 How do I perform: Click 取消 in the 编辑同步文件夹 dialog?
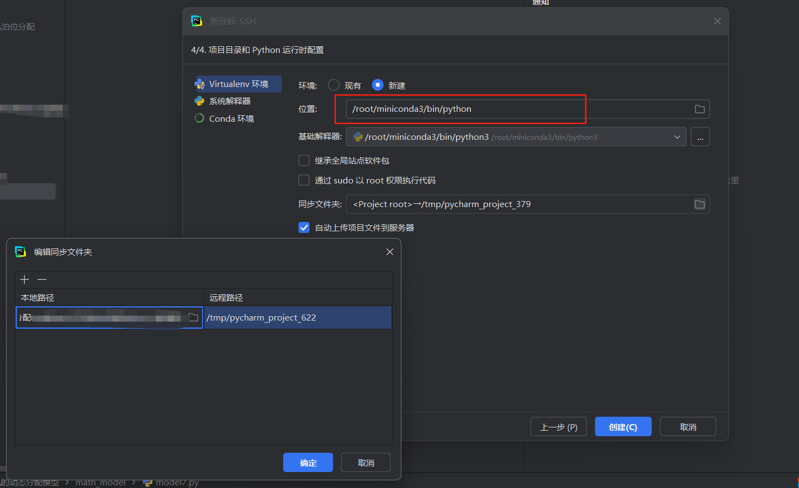[x=366, y=463]
